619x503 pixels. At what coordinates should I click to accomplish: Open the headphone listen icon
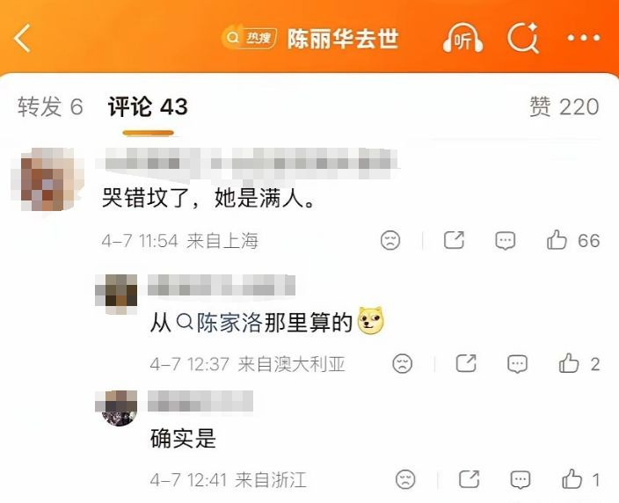point(463,38)
